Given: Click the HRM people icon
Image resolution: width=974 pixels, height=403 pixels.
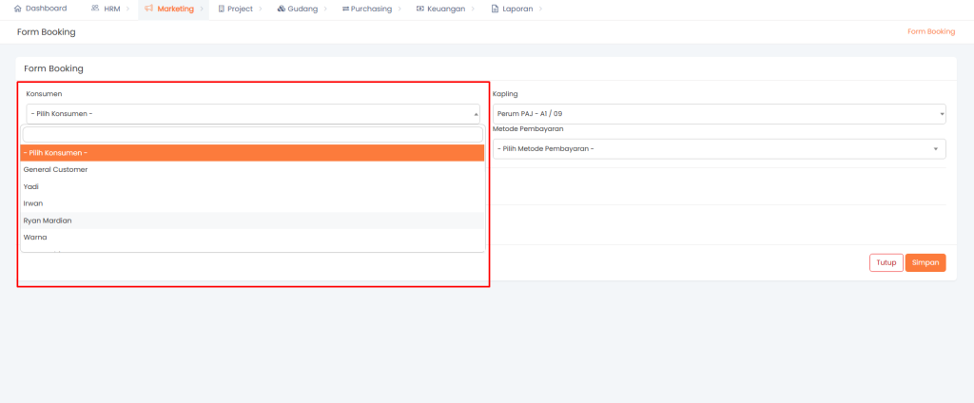Looking at the screenshot, I should tap(95, 9).
